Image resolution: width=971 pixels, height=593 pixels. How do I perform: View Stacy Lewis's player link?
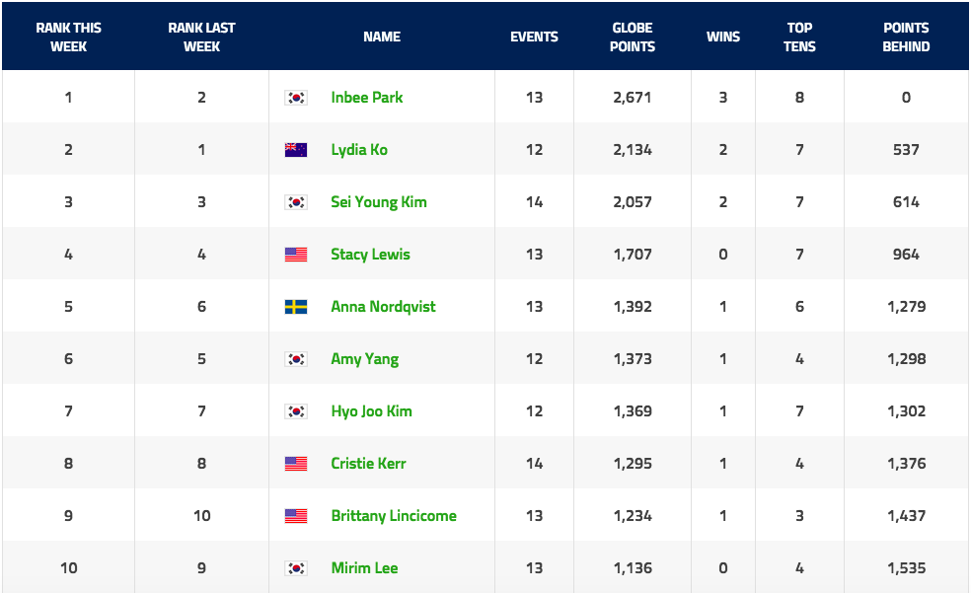coord(370,255)
